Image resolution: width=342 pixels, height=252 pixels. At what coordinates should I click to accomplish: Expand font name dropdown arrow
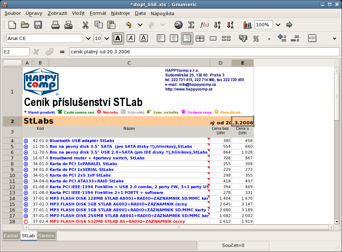(x=88, y=39)
